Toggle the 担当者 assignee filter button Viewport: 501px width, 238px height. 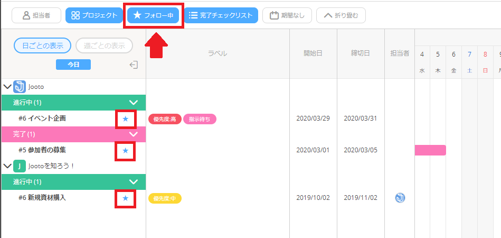36,15
